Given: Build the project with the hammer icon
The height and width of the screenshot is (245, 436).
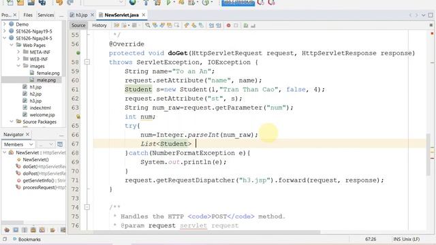Looking at the screenshot, I should (x=146, y=3).
